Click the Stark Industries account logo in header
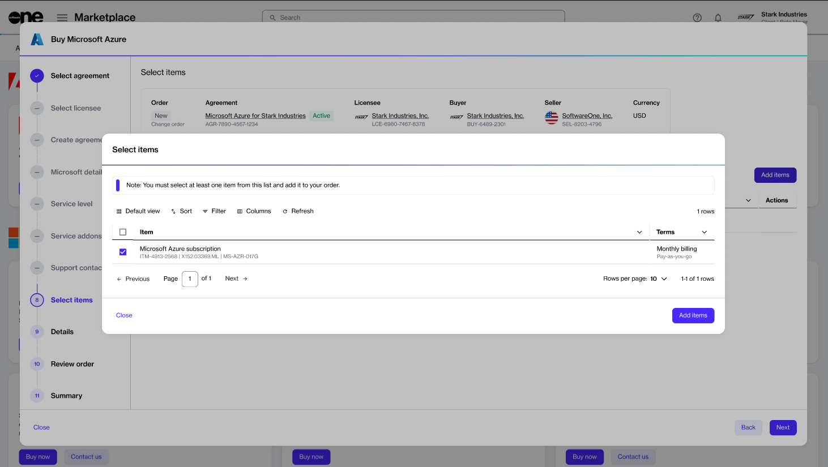 click(x=746, y=18)
